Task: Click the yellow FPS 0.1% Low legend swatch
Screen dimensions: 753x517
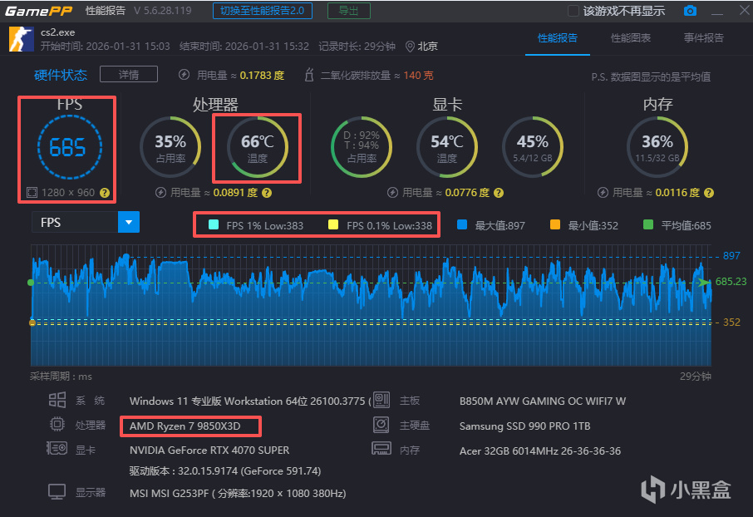Action: [333, 225]
